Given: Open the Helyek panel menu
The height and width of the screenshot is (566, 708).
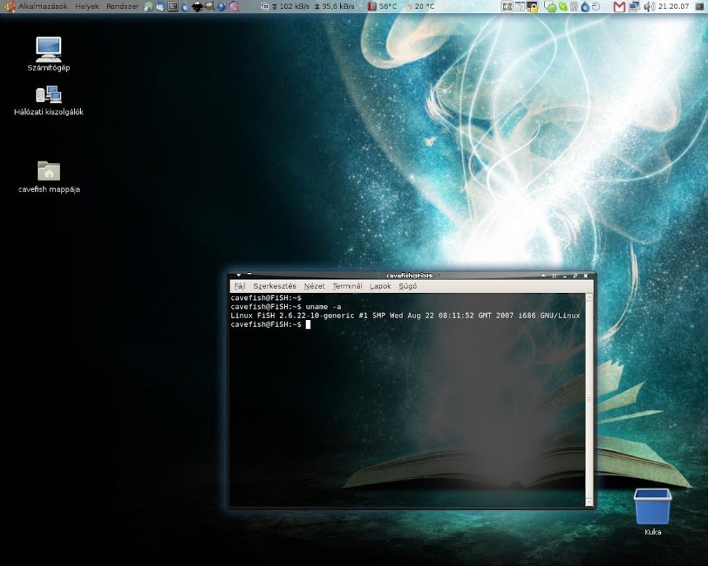Looking at the screenshot, I should tap(86, 6).
